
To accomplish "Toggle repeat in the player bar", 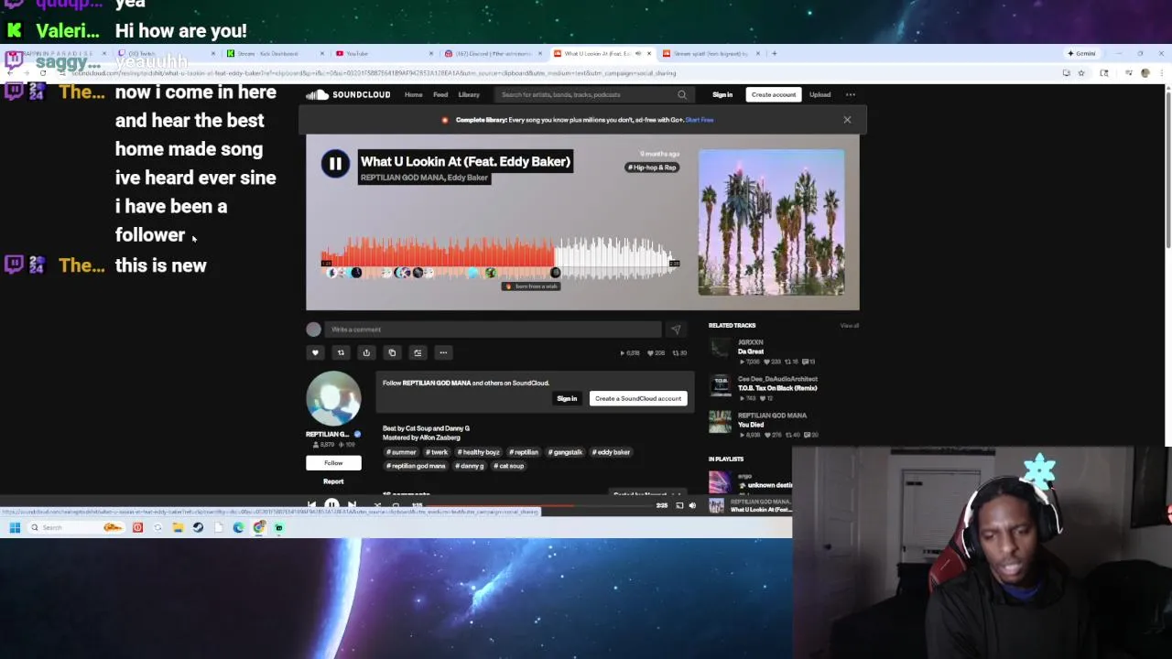I will (x=396, y=505).
